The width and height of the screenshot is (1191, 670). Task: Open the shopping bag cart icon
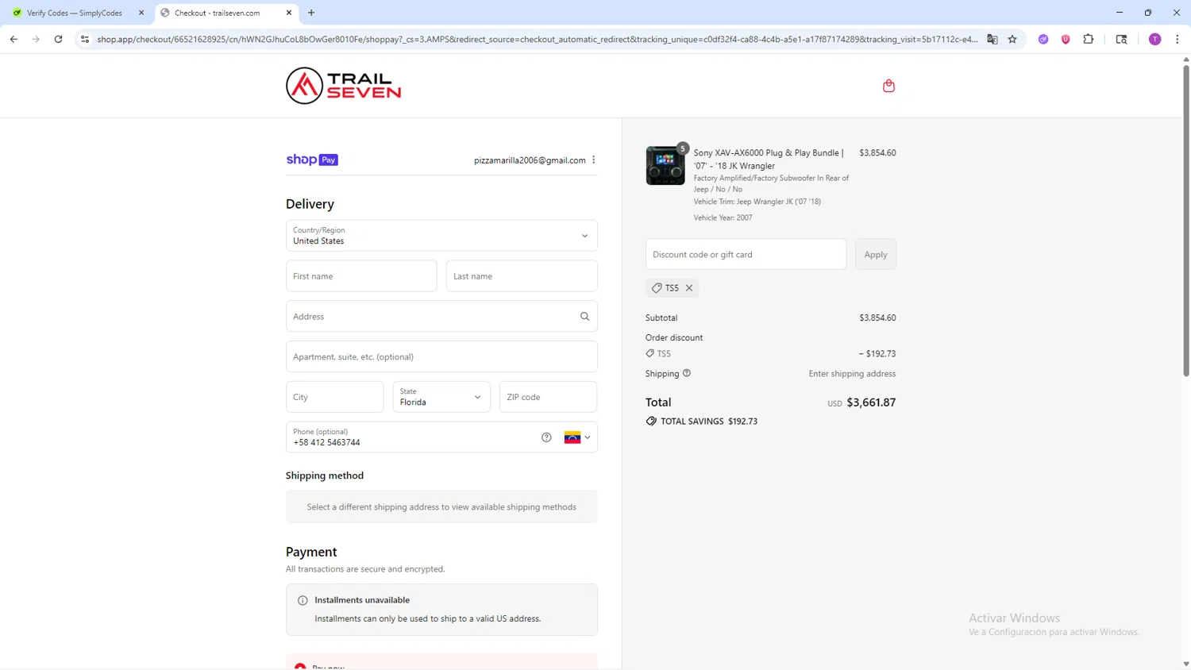(x=888, y=86)
